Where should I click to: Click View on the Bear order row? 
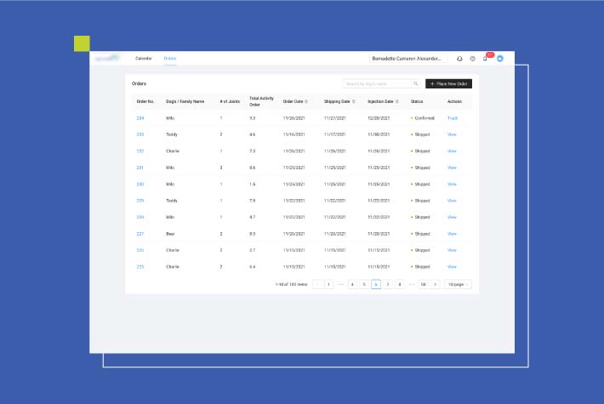click(452, 234)
